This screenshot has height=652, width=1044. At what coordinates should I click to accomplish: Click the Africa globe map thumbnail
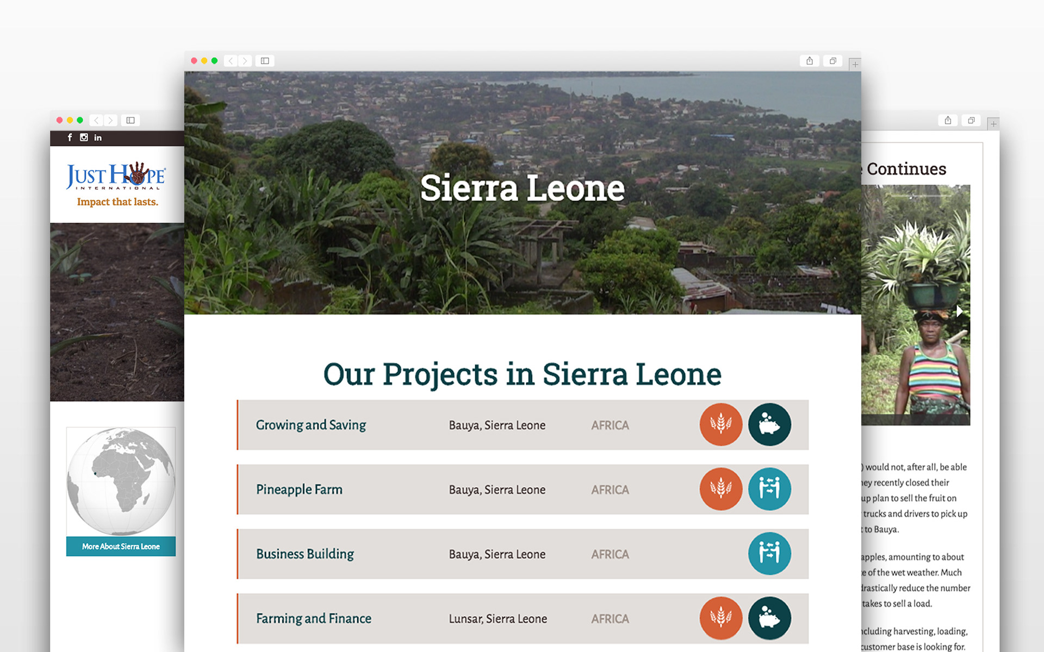[x=121, y=481]
